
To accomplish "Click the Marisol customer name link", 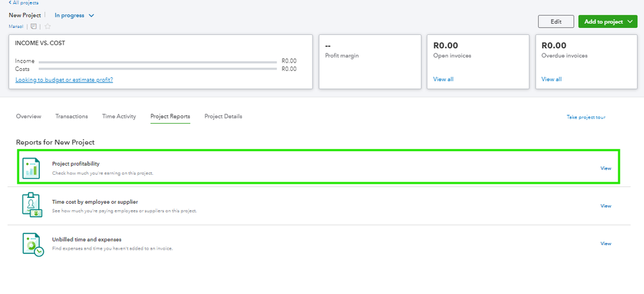I will pos(15,26).
